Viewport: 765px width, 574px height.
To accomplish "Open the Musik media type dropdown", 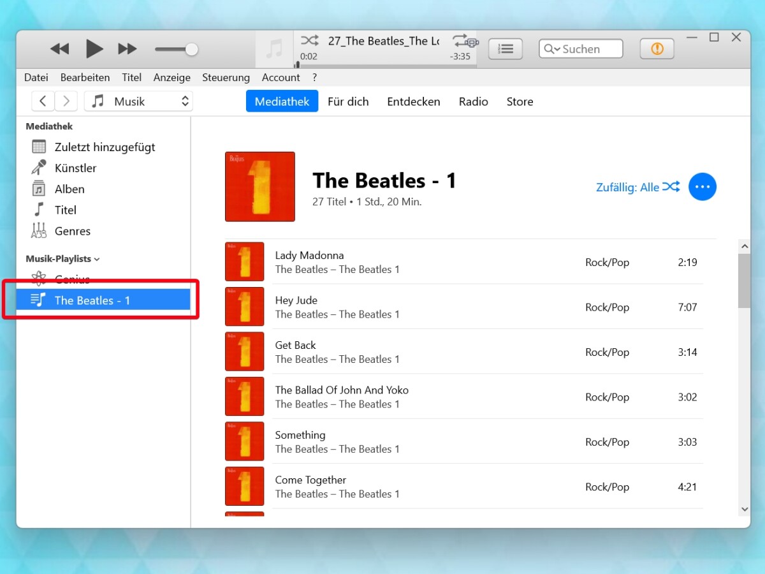I will pos(138,101).
